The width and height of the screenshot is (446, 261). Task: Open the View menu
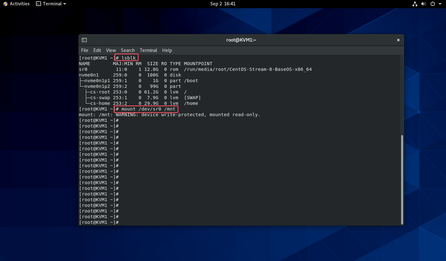[x=111, y=50]
